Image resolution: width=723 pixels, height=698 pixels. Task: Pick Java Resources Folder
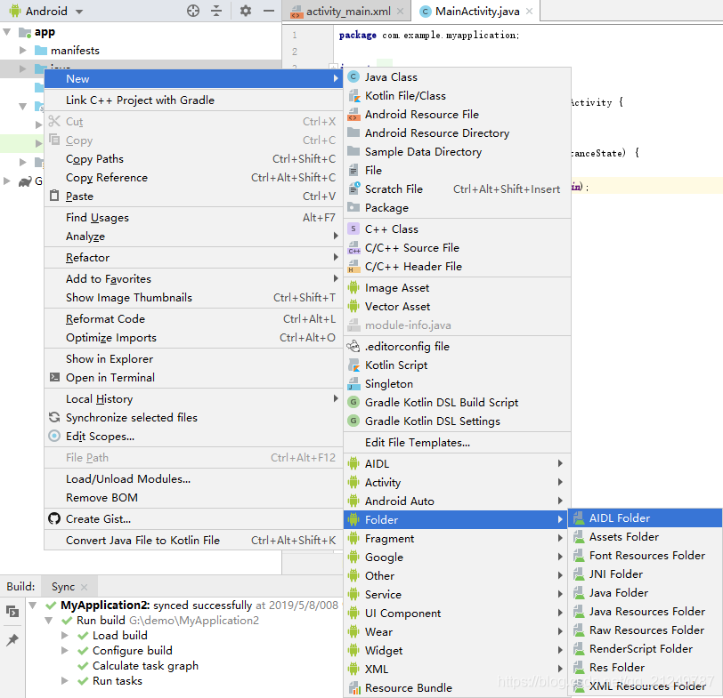coord(645,612)
